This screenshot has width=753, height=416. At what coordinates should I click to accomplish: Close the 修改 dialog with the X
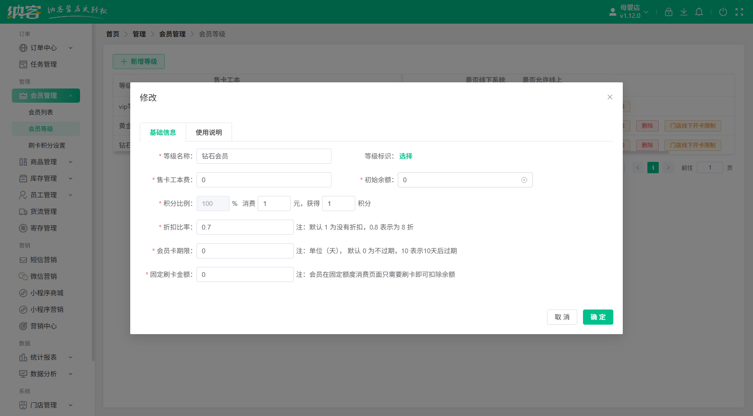point(610,97)
